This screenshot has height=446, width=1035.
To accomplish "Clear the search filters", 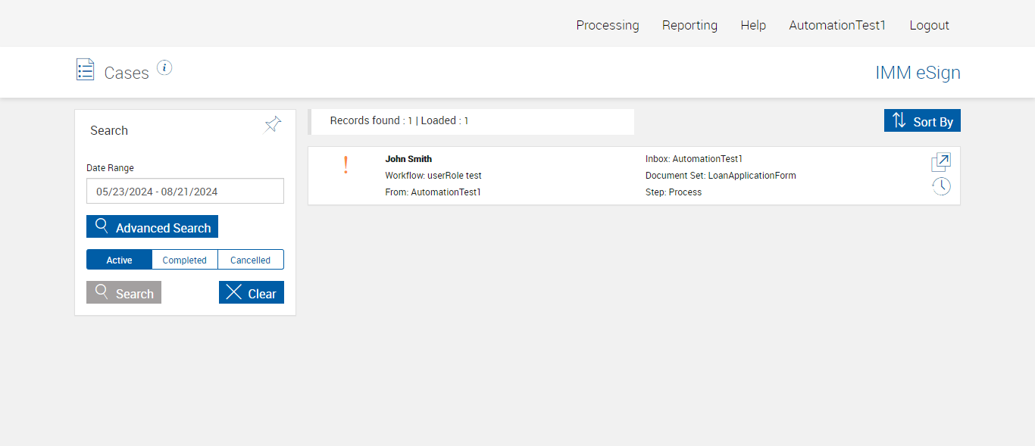I will tap(252, 293).
